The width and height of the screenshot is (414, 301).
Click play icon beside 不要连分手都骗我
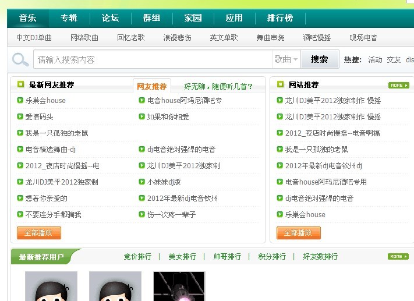[20, 214]
